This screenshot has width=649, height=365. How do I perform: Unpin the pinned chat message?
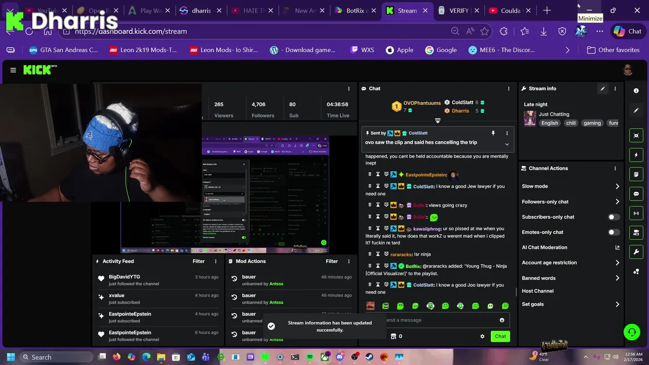tap(493, 133)
